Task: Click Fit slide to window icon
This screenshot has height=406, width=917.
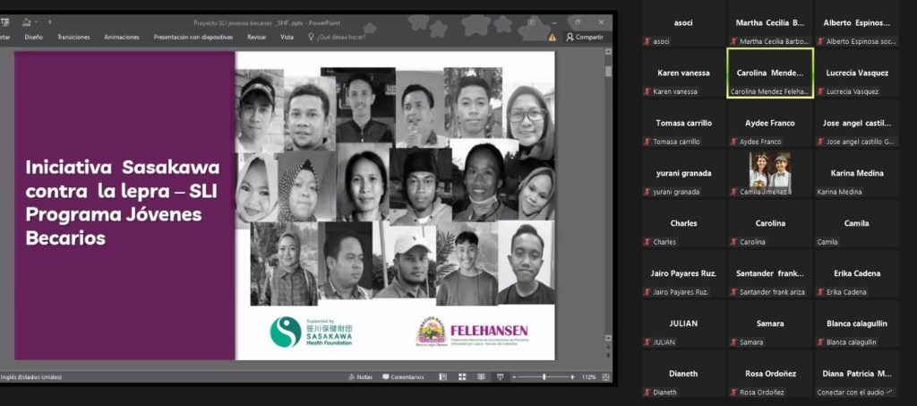Action: click(606, 377)
